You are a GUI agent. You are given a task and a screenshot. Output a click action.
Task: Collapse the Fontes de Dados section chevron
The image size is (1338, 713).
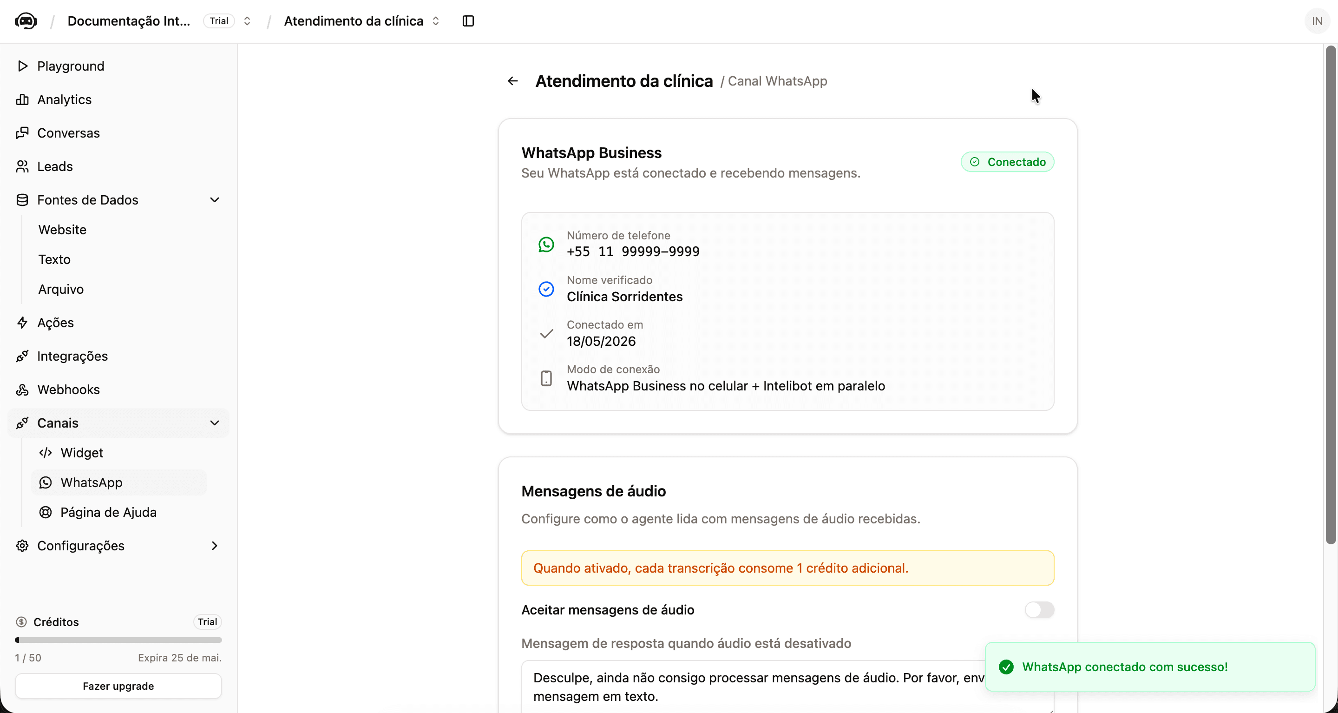215,200
